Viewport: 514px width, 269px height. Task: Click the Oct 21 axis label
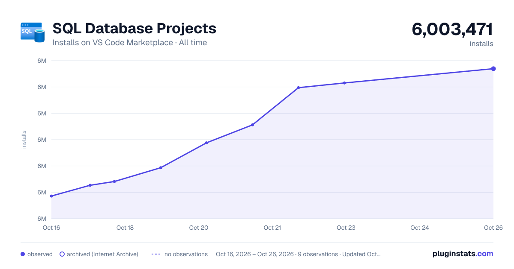272,228
